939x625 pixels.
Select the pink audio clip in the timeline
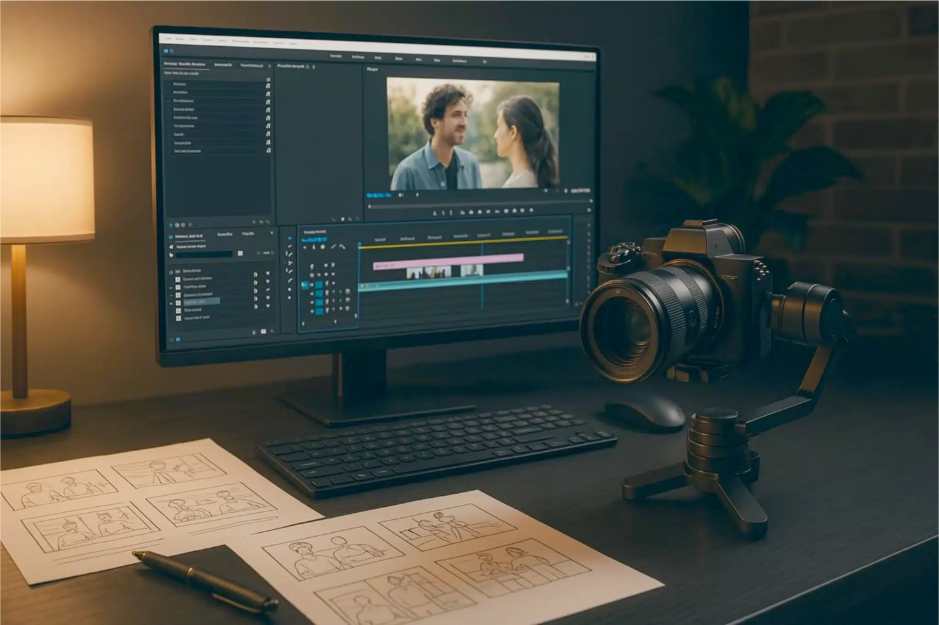pos(448,258)
